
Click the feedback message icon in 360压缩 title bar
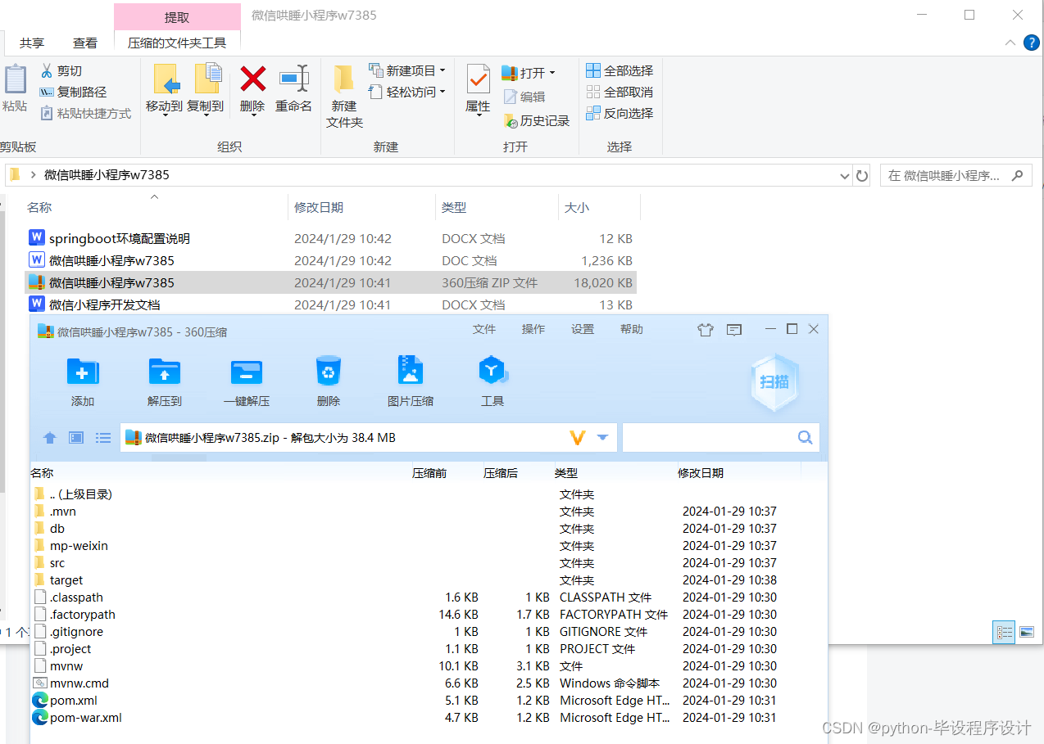pos(734,330)
